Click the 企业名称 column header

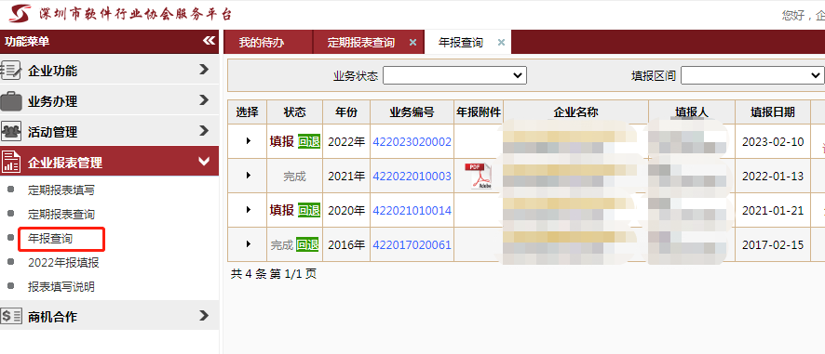[575, 111]
